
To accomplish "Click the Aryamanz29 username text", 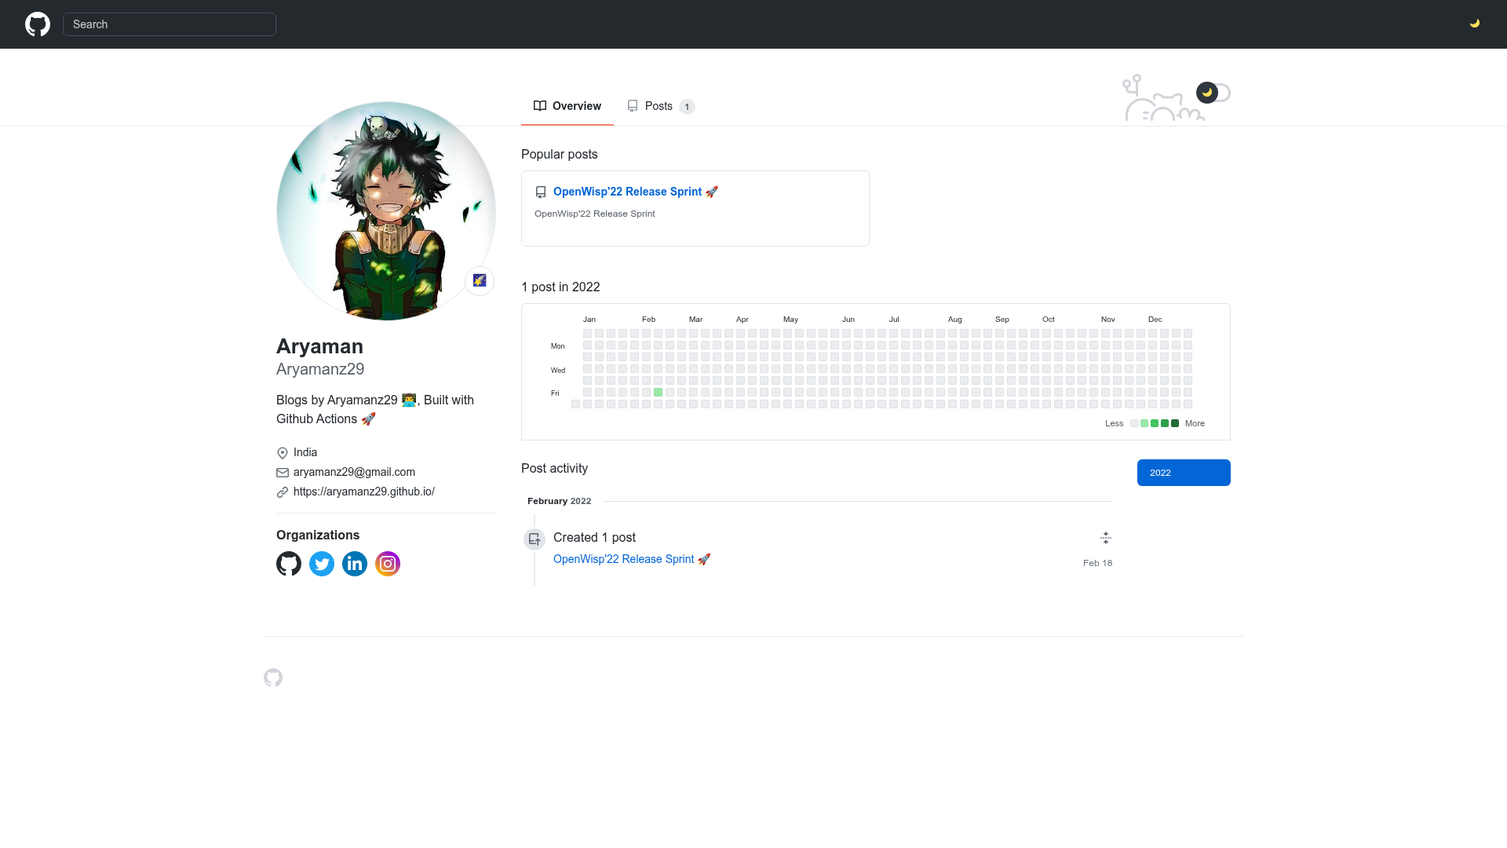I will (x=320, y=369).
